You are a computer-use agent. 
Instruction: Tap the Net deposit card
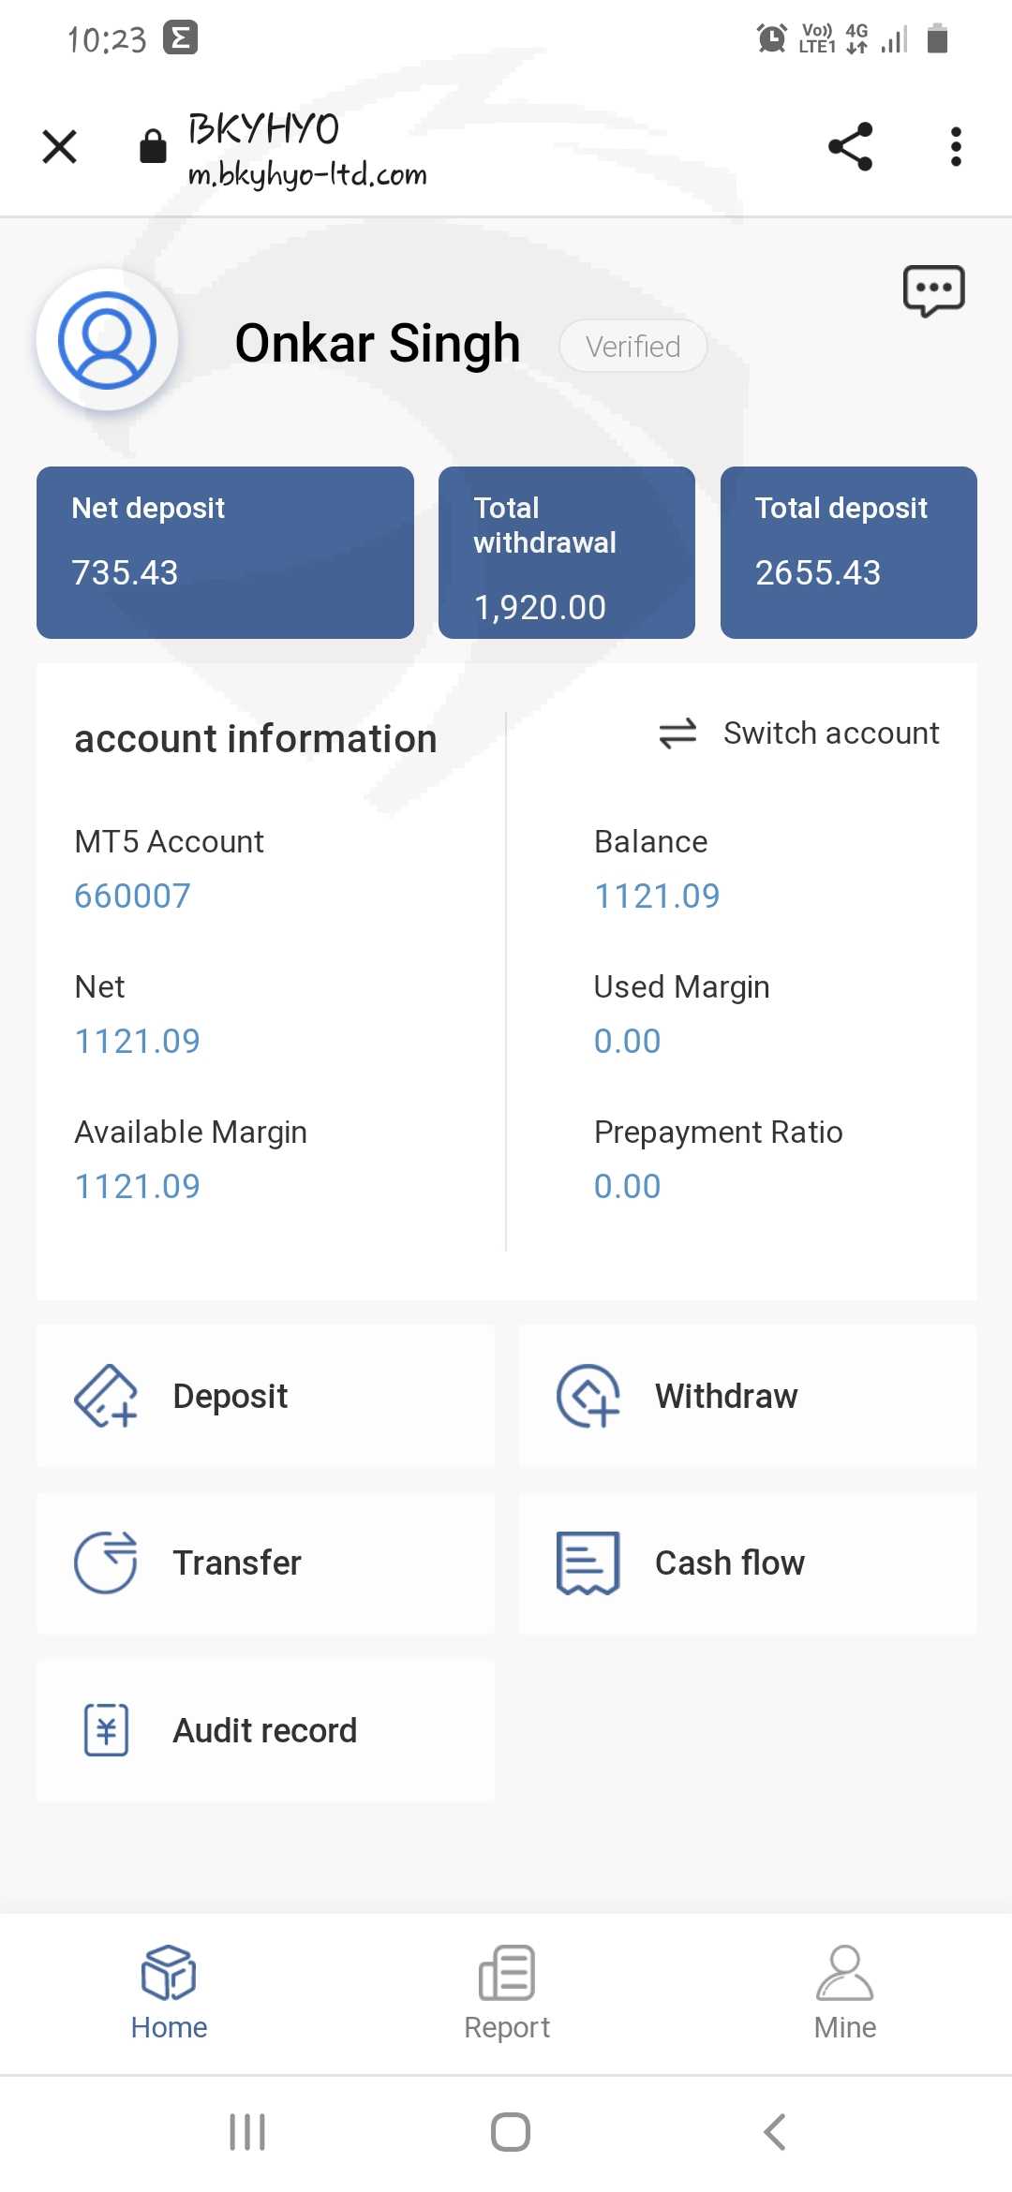click(225, 553)
